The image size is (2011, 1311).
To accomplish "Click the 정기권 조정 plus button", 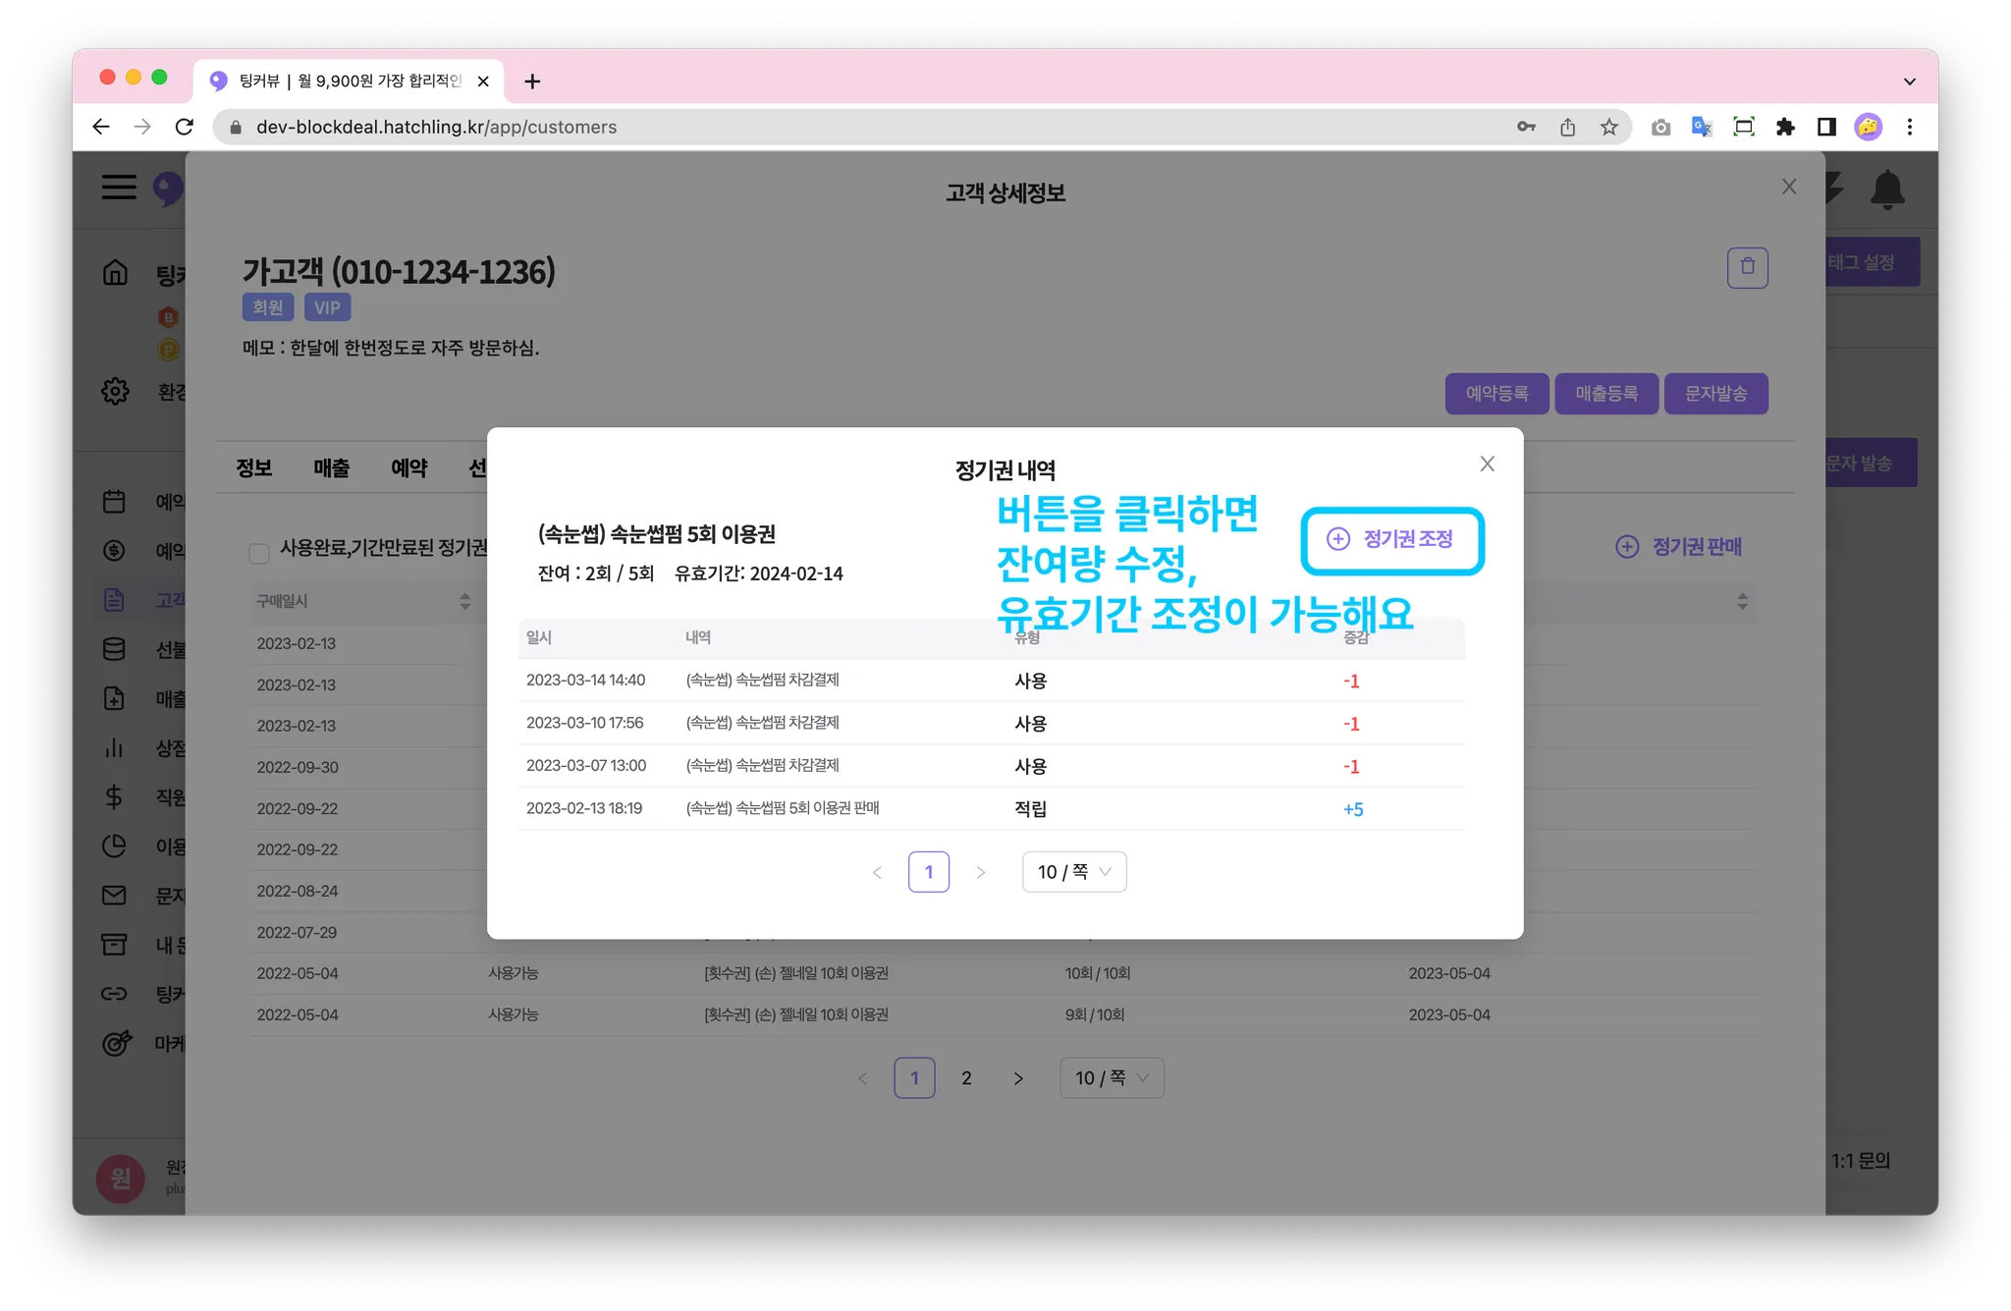I will [x=1391, y=539].
